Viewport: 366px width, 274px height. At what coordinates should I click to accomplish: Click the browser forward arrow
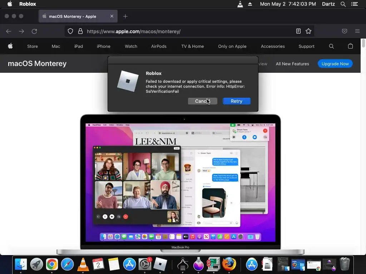click(x=21, y=31)
